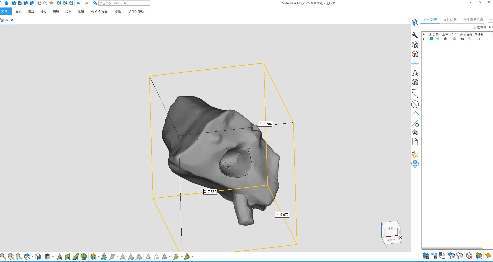Open dropdown beside the eye triangle visibility icon
Image resolution: width=493 pixels, height=262 pixels.
pyautogui.click(x=170, y=257)
